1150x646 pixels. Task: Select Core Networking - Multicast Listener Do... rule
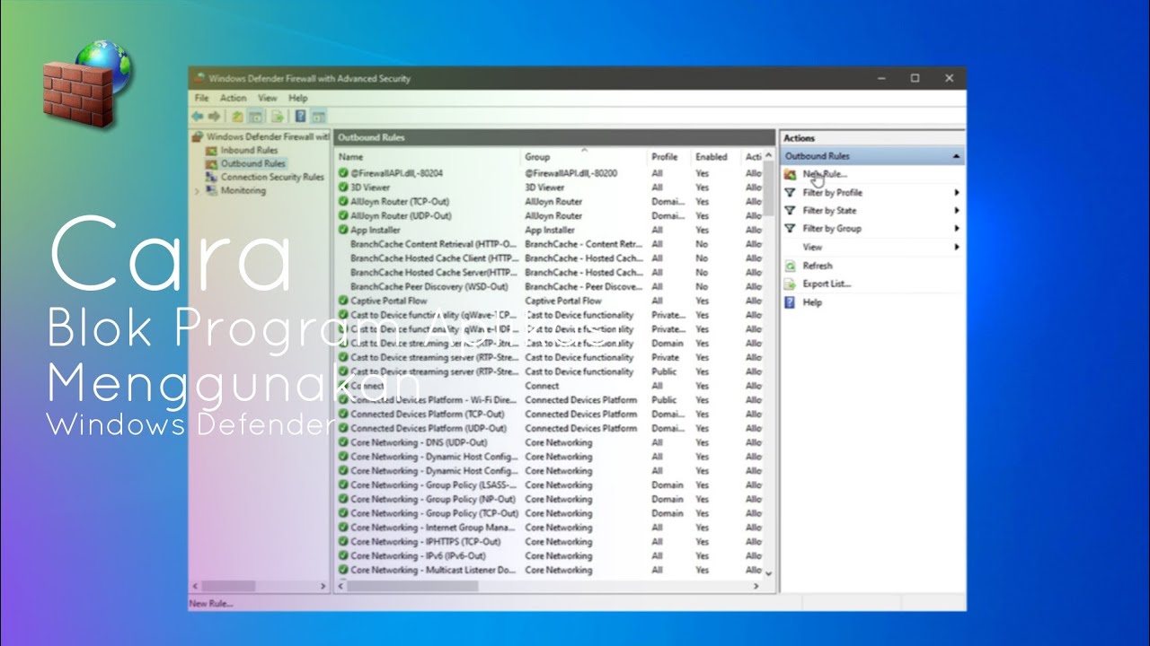tap(434, 570)
